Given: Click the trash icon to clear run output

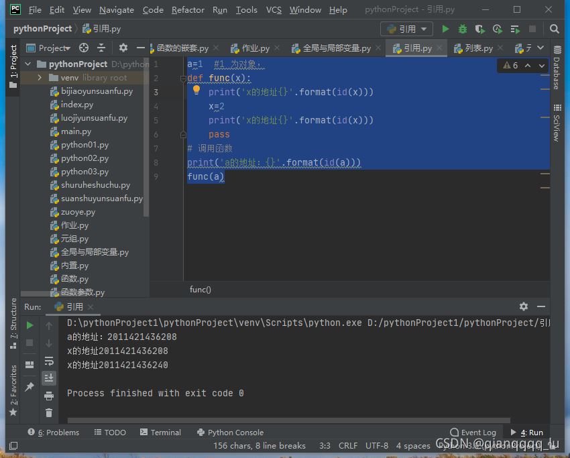Looking at the screenshot, I should [x=49, y=413].
